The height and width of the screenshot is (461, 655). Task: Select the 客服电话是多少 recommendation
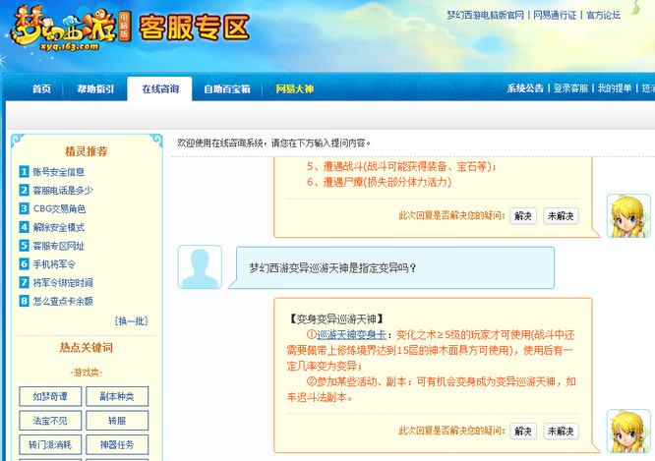click(x=63, y=190)
